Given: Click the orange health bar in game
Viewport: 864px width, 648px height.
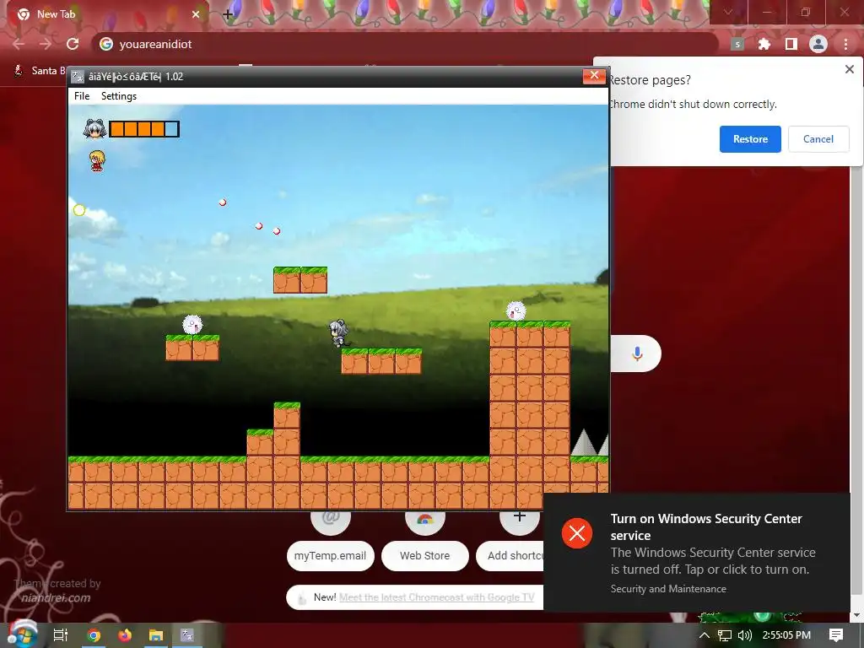Looking at the screenshot, I should pos(144,129).
